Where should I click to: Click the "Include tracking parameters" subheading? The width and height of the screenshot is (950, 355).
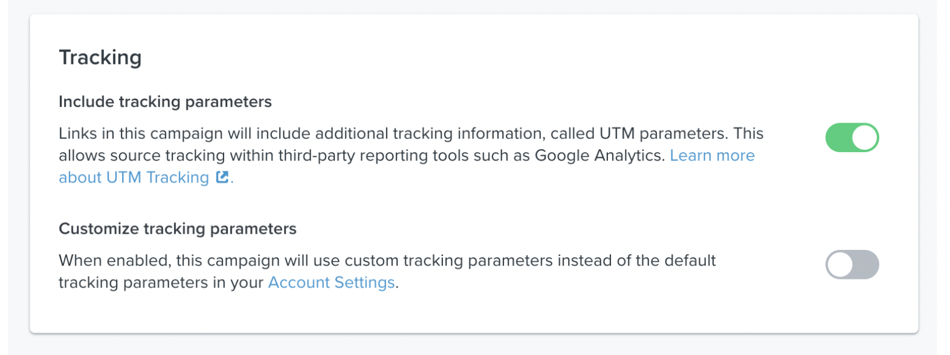[165, 101]
